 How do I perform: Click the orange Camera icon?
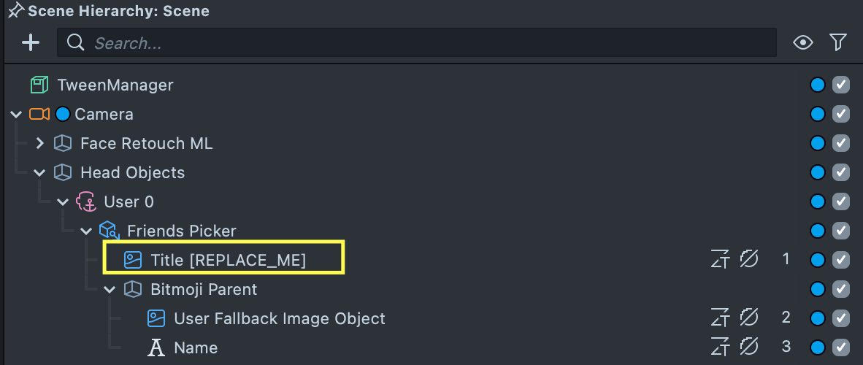(39, 114)
